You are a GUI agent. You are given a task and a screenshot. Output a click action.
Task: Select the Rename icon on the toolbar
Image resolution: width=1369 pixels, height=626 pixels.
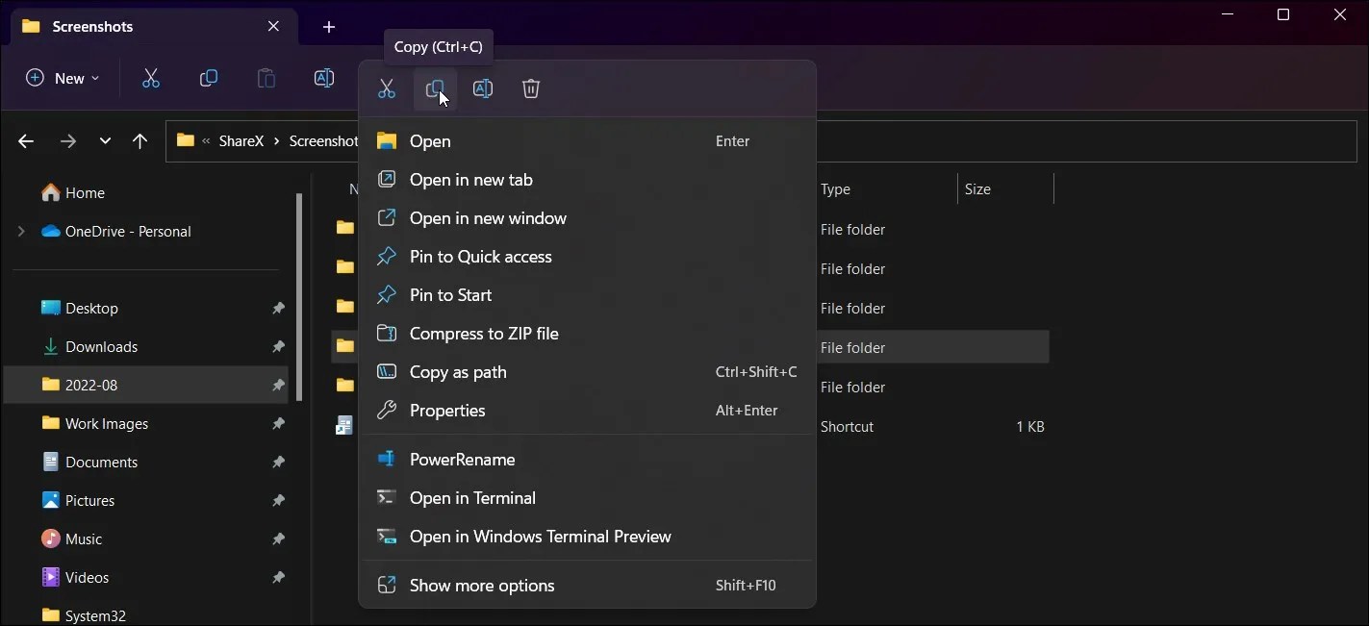coord(323,78)
